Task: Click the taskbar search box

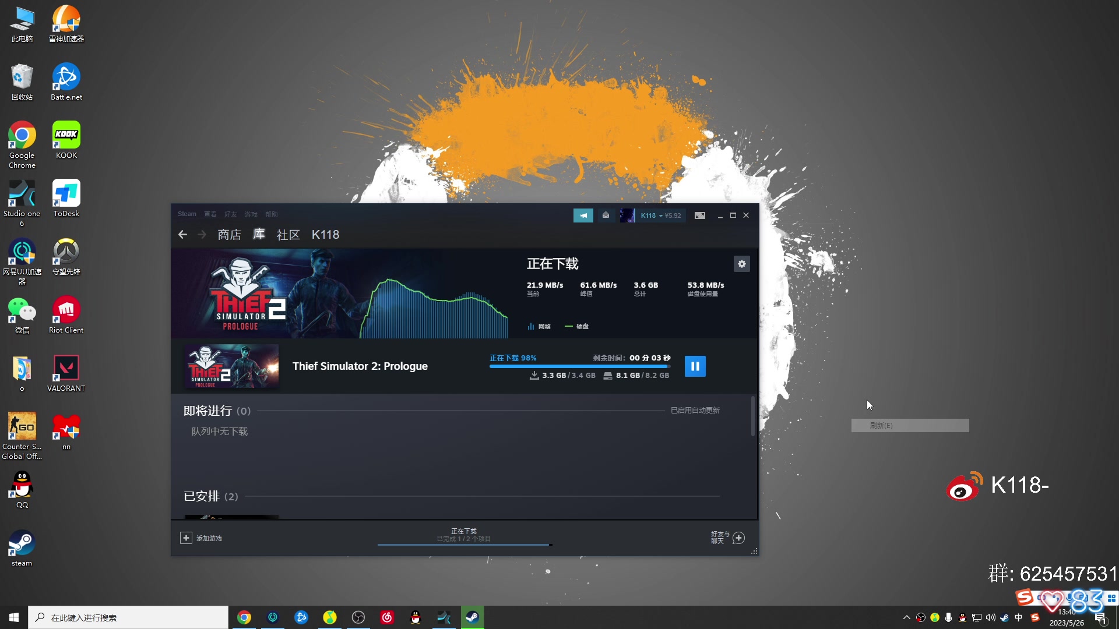Action: [128, 617]
